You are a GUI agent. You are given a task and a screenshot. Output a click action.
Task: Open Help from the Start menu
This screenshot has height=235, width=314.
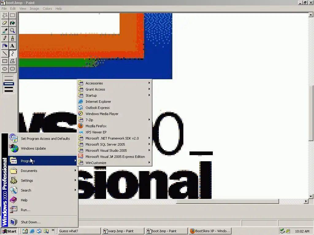click(x=43, y=200)
